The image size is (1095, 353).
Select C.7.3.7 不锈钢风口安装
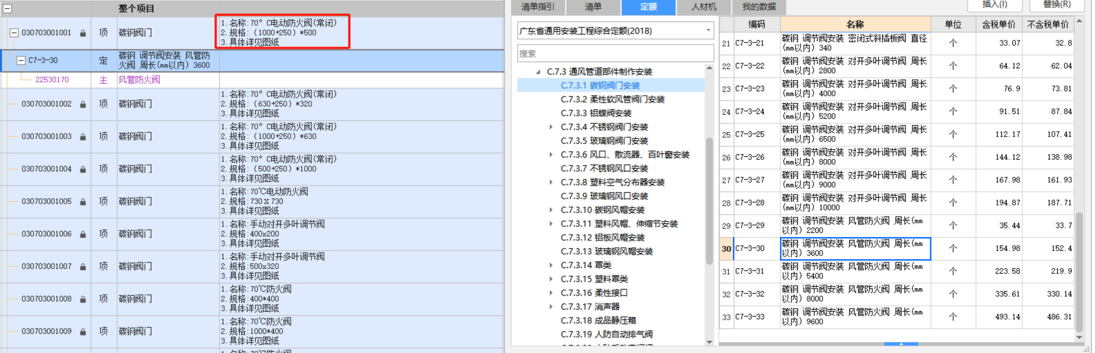[604, 169]
